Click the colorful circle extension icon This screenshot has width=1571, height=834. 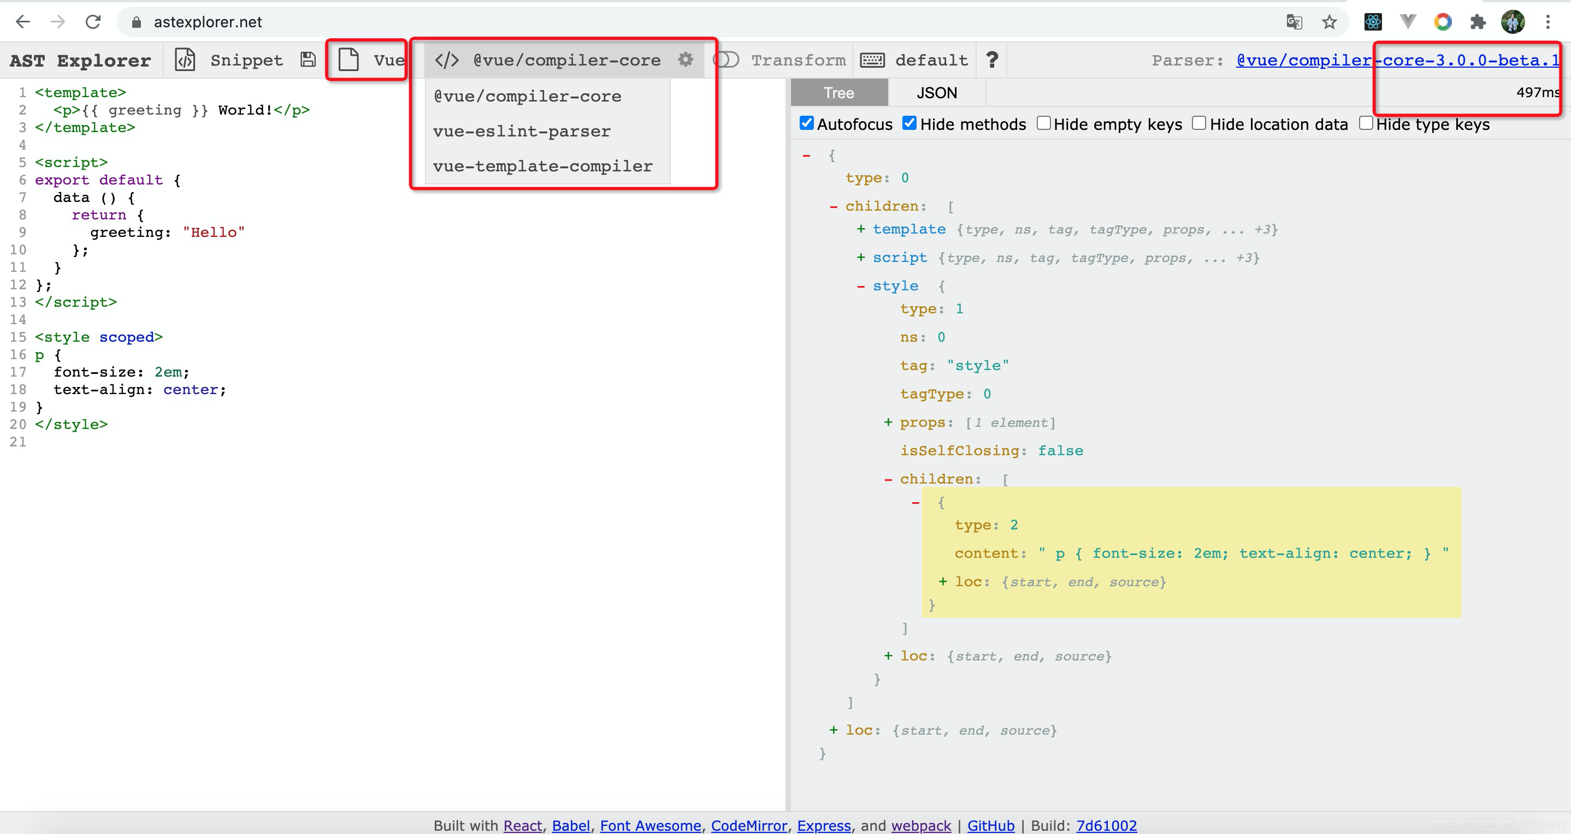coord(1443,22)
